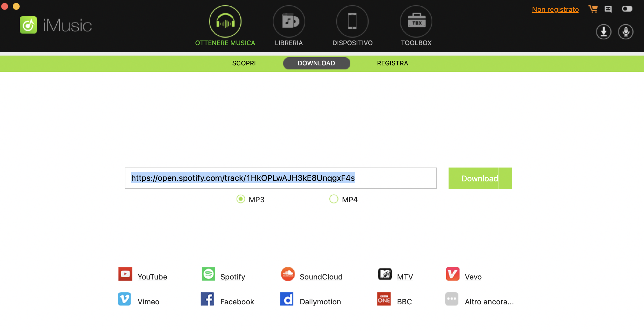Click the DISPOSITIVO label
The image size is (644, 331).
pos(352,43)
